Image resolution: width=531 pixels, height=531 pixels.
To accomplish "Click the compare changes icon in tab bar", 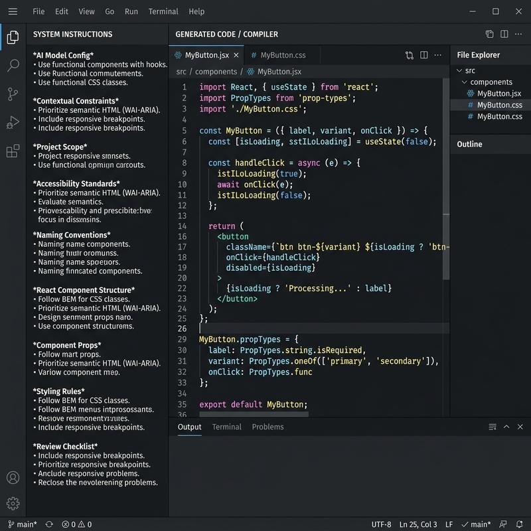I will coord(409,55).
